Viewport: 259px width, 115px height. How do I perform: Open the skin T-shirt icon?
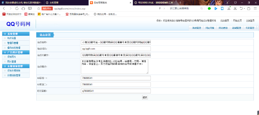tap(235, 3)
